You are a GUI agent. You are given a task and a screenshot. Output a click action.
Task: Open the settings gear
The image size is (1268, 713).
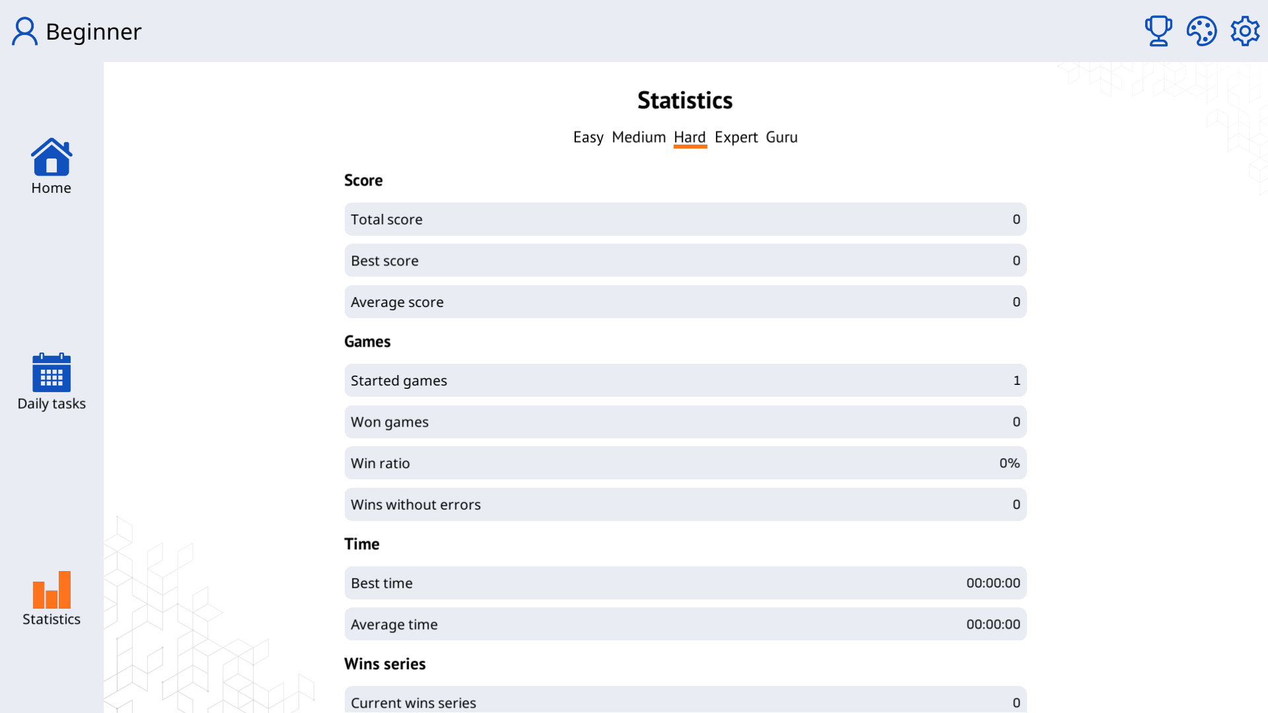point(1245,30)
